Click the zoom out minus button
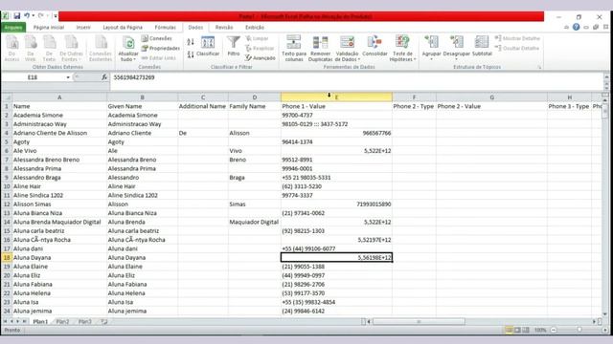Screen dimensions: 613x344 pyautogui.click(x=554, y=330)
